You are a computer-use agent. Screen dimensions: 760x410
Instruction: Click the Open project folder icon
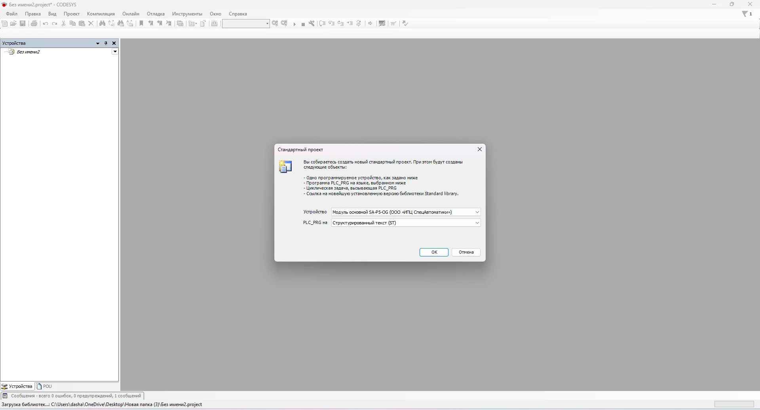click(x=13, y=24)
